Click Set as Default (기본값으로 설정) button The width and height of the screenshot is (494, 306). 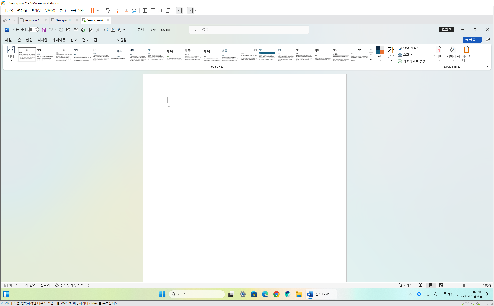tap(412, 61)
